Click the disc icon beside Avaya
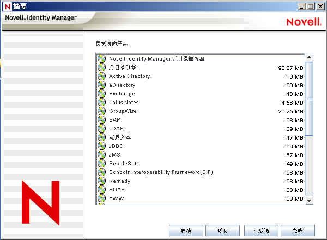The width and height of the screenshot is (327, 240). click(101, 198)
